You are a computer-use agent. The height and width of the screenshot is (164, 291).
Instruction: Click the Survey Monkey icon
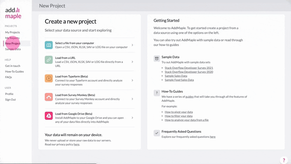pos(48,97)
